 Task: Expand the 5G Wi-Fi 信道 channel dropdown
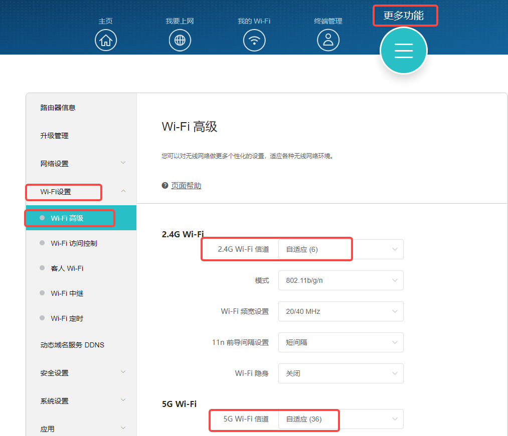coord(341,419)
